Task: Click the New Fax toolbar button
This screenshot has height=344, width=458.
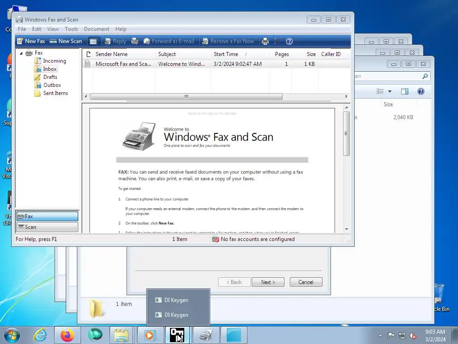Action: tap(31, 41)
